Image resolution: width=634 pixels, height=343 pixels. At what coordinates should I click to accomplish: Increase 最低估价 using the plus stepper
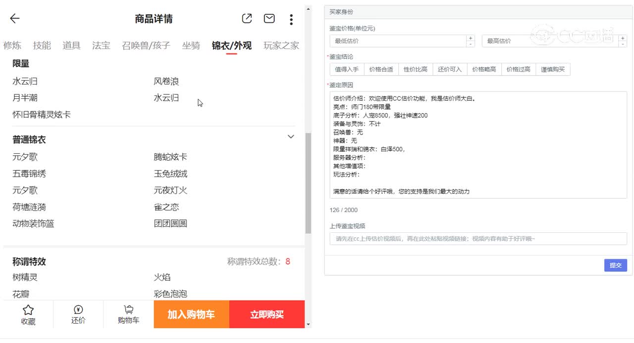470,38
